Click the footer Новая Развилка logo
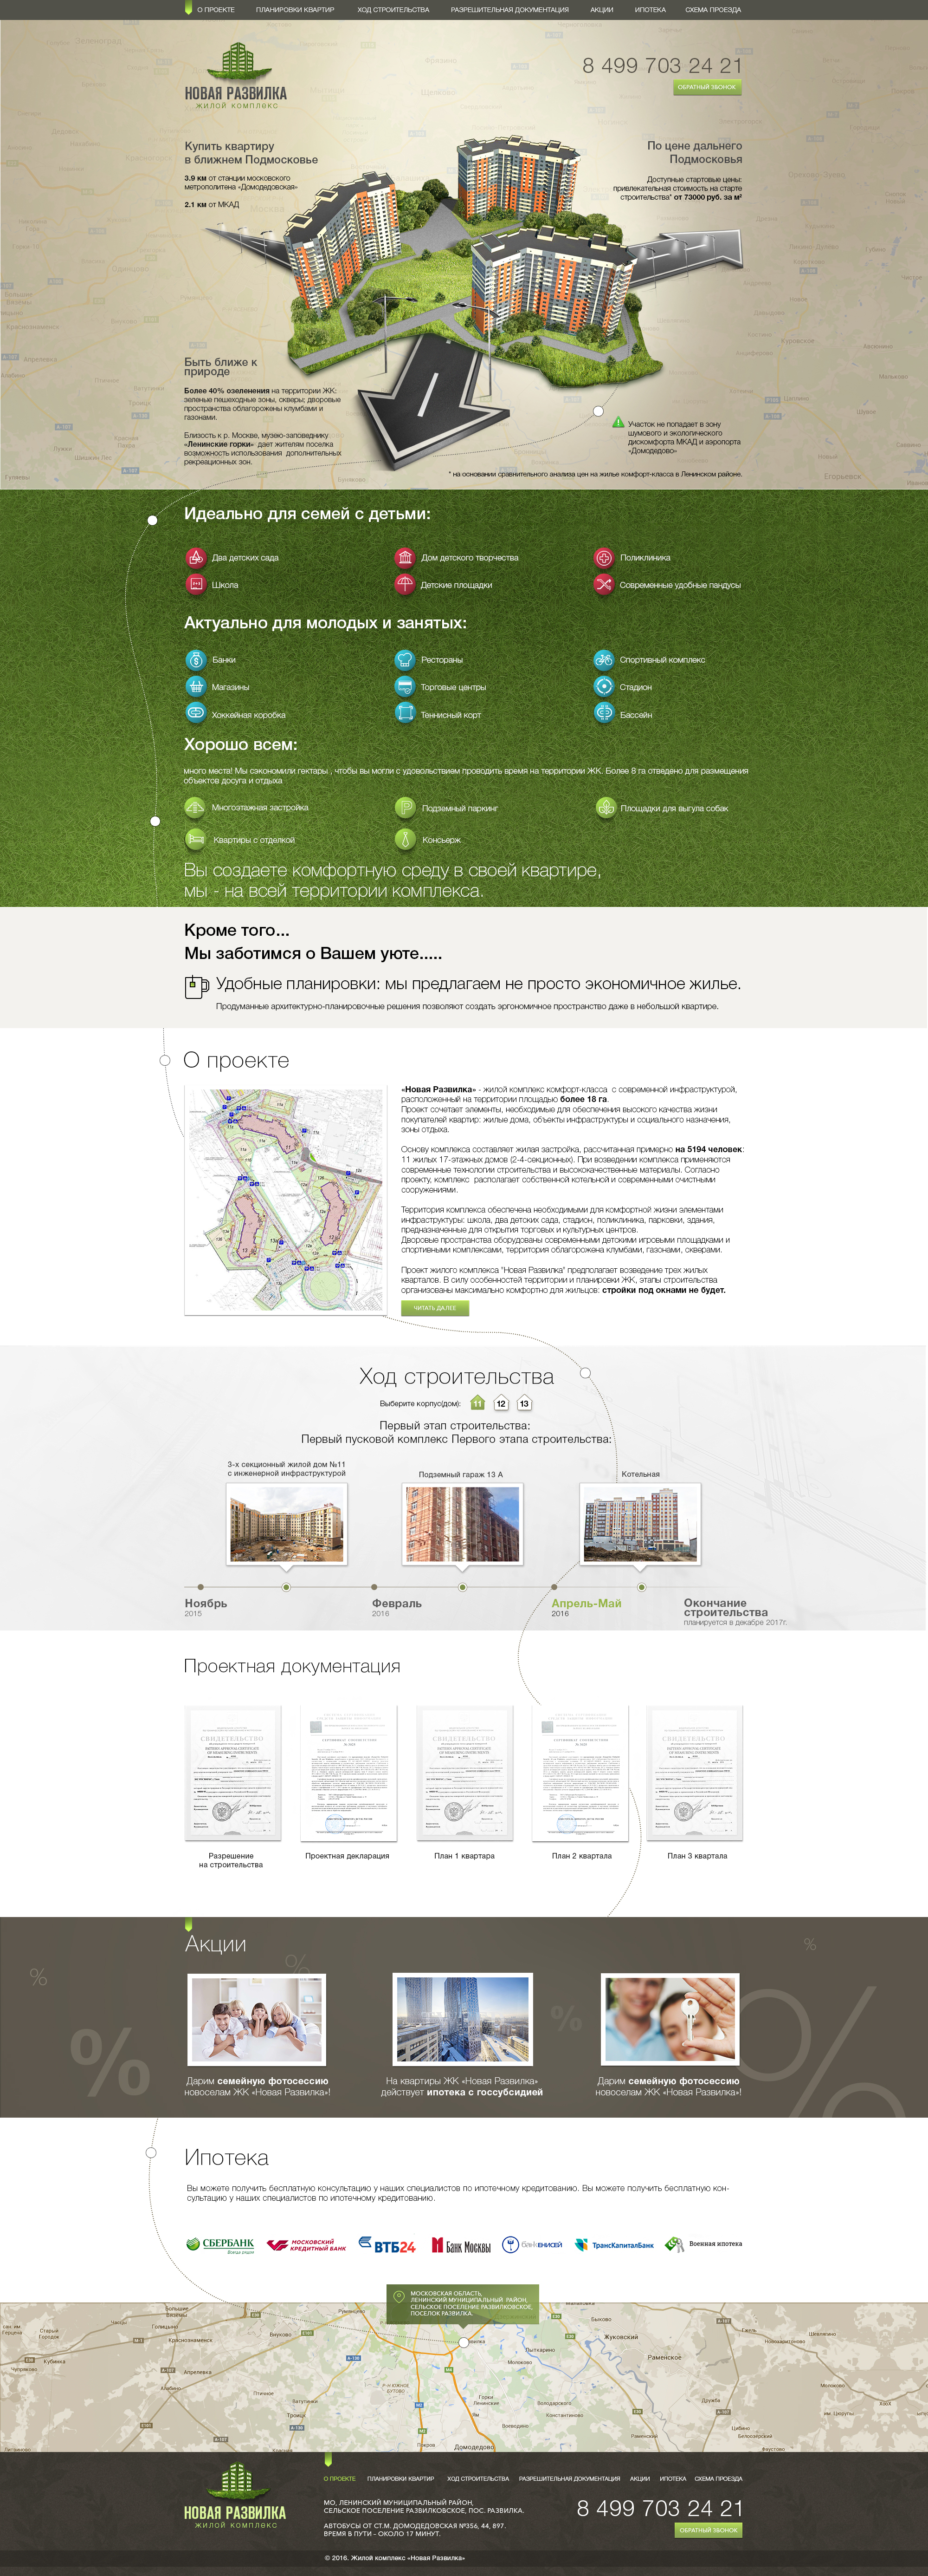 pyautogui.click(x=235, y=2496)
